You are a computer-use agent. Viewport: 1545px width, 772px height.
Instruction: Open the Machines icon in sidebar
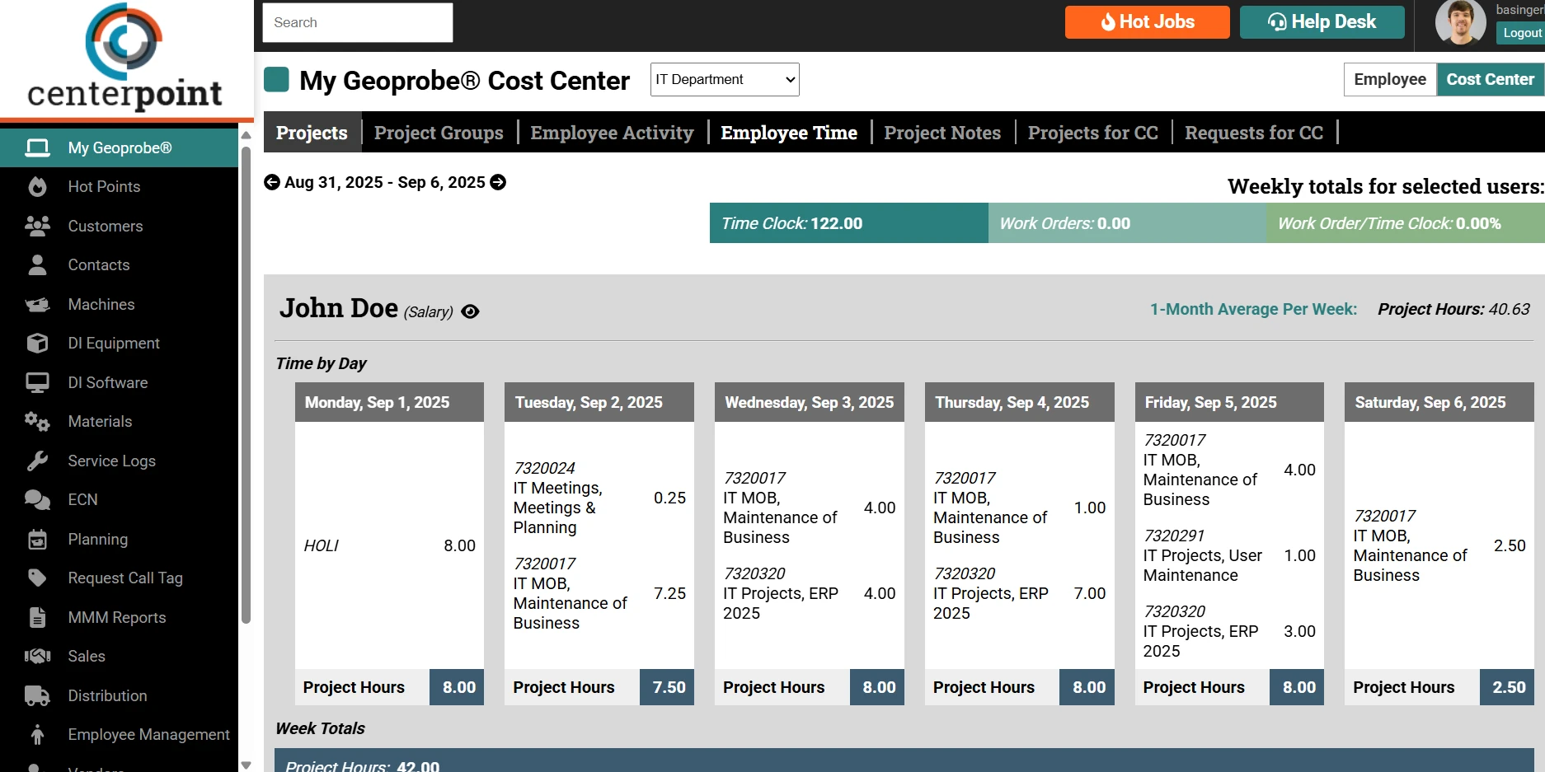pos(37,304)
